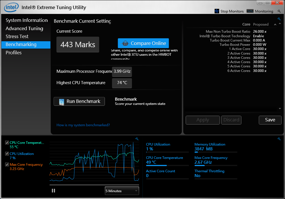285x199 pixels.
Task: Click Monitoring label in top bar
Action: (264, 11)
